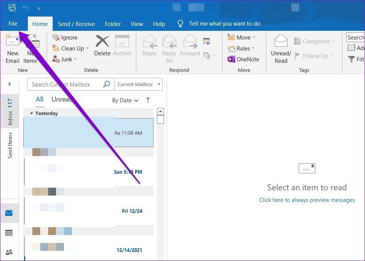
Task: Open the People view
Action: point(9,252)
